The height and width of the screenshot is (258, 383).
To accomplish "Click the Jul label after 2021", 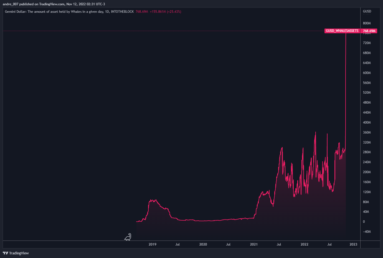I will [x=279, y=244].
